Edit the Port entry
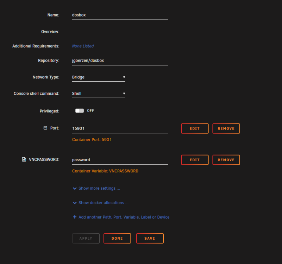The height and width of the screenshot is (264, 282). point(195,128)
